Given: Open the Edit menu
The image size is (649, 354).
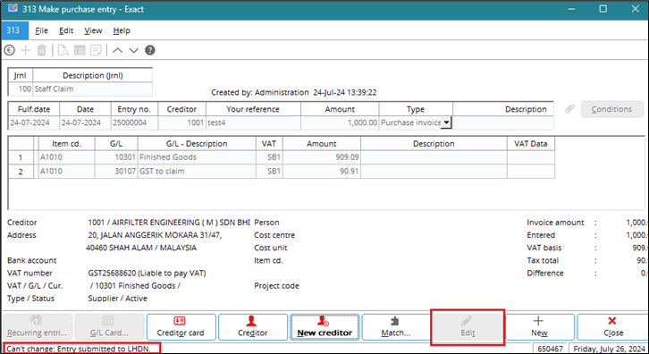Looking at the screenshot, I should (66, 30).
